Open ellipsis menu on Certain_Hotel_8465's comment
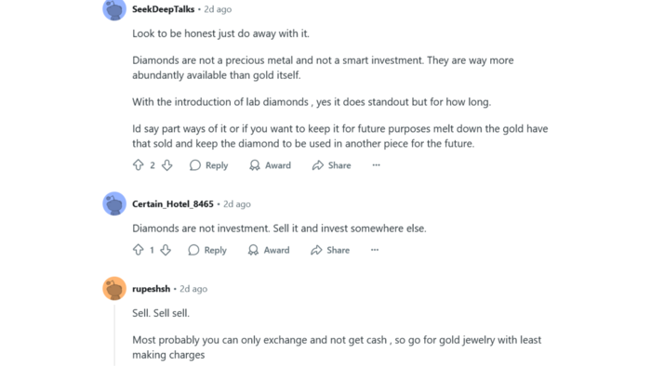 click(375, 250)
